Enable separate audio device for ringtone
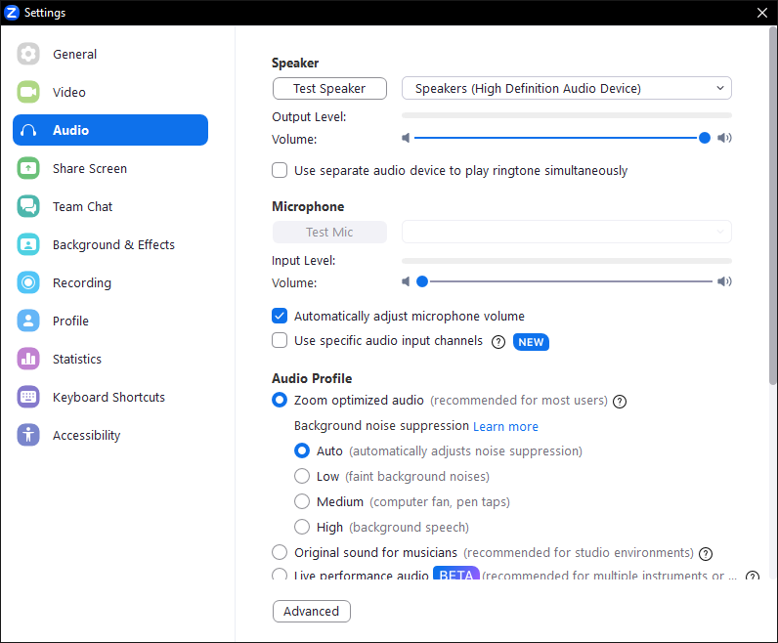778x643 pixels. tap(280, 170)
